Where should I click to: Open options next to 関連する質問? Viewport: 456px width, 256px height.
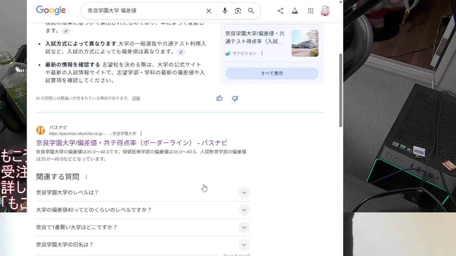[86, 177]
